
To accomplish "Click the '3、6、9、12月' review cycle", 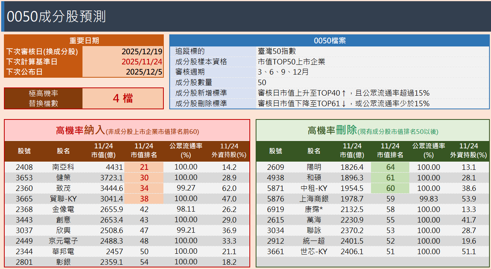I will (x=283, y=72).
